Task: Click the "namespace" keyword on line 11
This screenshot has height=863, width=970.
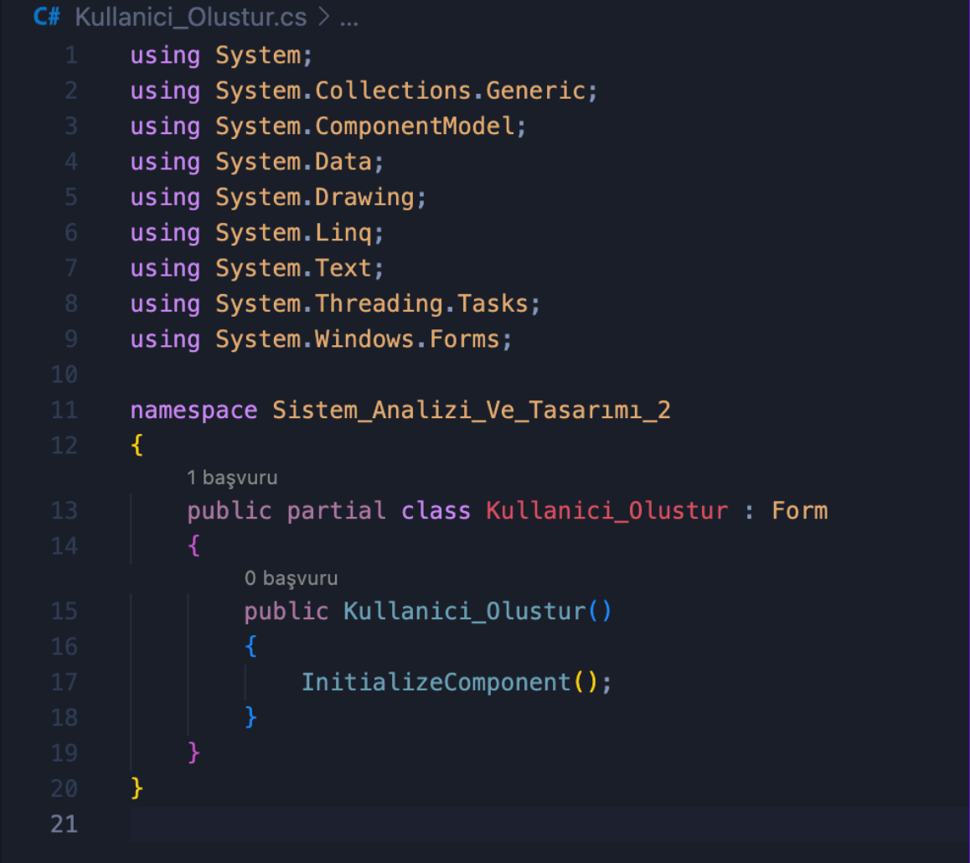Action: click(x=193, y=411)
